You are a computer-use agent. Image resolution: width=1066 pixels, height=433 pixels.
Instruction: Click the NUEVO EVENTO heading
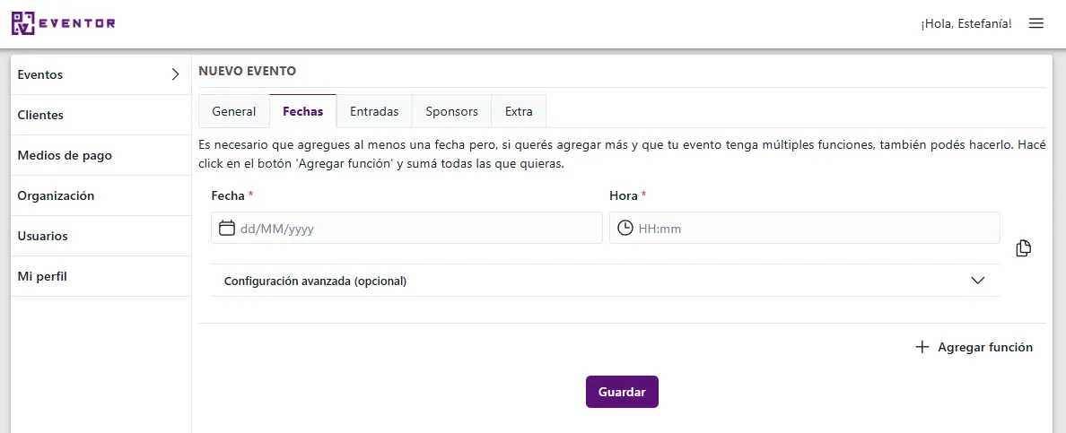point(248,71)
